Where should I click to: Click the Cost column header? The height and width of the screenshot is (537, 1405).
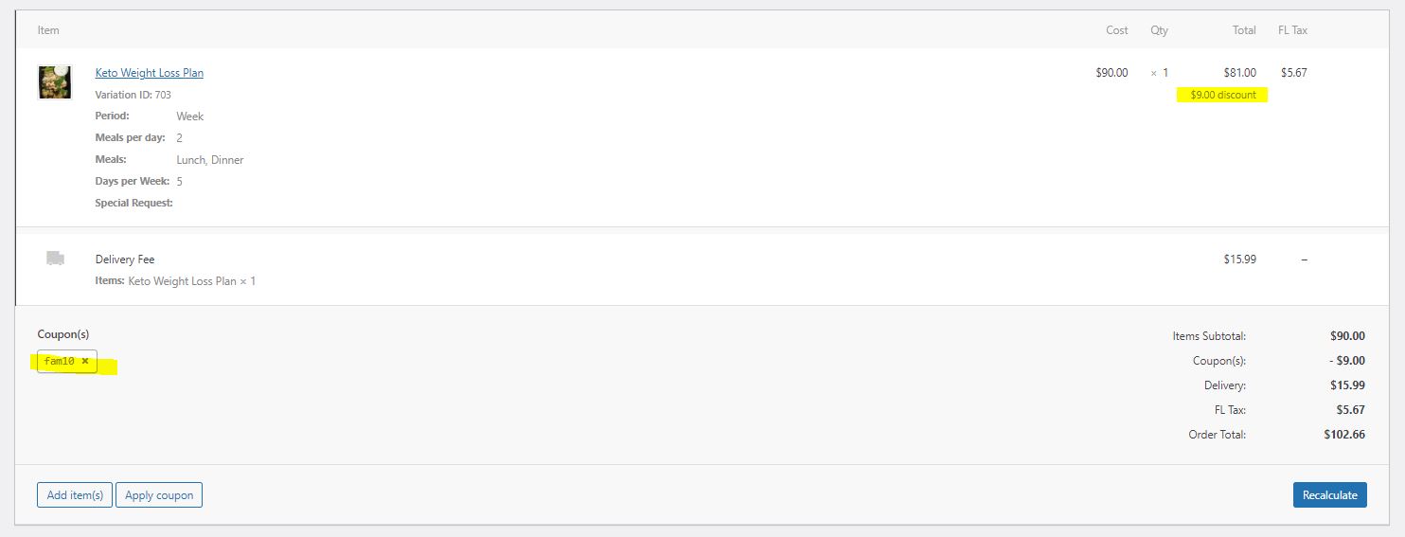click(1117, 30)
